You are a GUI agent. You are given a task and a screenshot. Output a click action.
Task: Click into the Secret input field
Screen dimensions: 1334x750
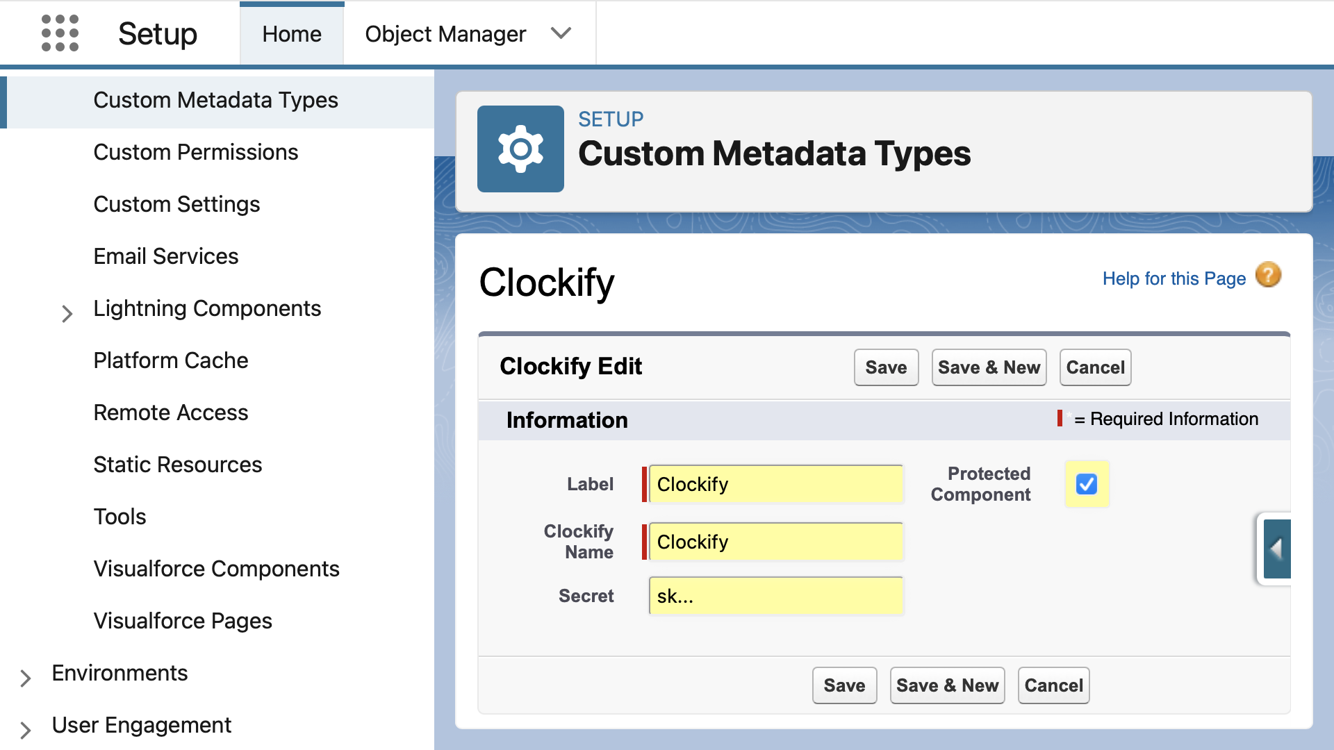tap(776, 596)
